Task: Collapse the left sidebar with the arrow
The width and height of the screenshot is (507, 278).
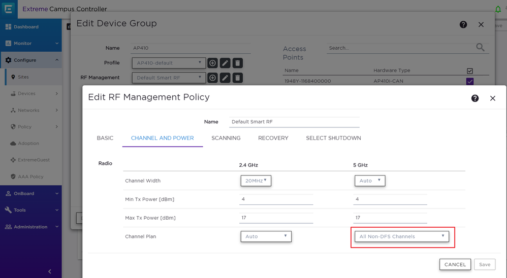Action: coord(49,271)
